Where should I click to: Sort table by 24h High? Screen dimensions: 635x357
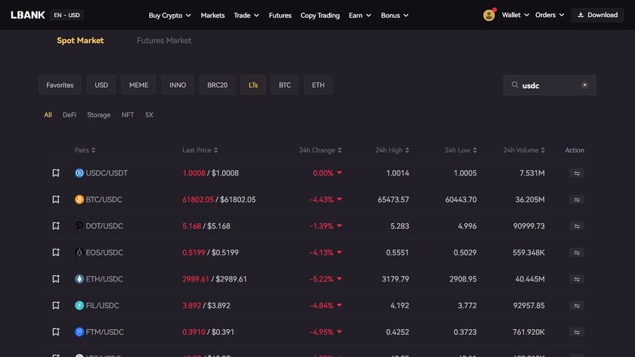392,151
